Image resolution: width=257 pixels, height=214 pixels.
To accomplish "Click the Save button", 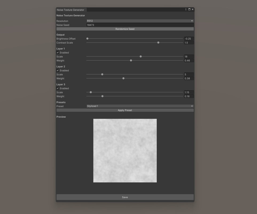I will tap(125, 197).
